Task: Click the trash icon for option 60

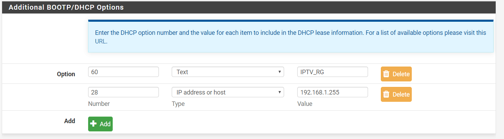Action: (386, 74)
